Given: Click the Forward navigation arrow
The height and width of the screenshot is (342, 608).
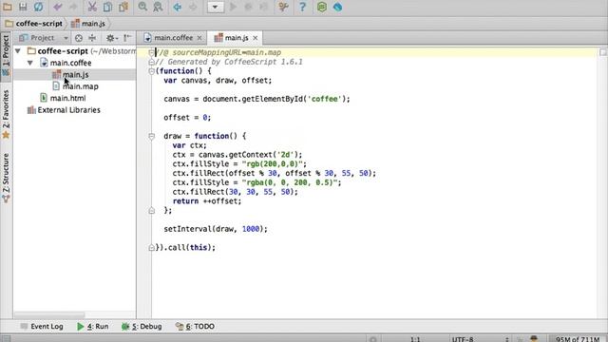Looking at the screenshot, I should pos(193,7).
